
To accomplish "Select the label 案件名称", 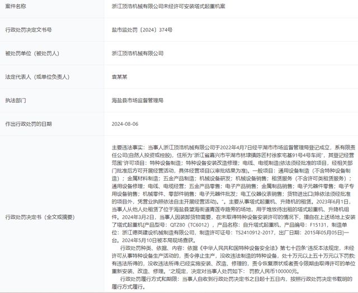I will (16, 6).
